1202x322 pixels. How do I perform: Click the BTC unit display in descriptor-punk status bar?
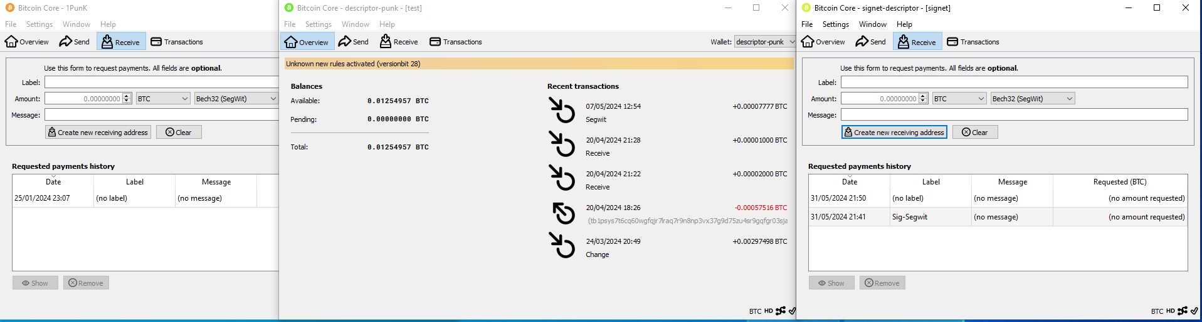[x=755, y=311]
